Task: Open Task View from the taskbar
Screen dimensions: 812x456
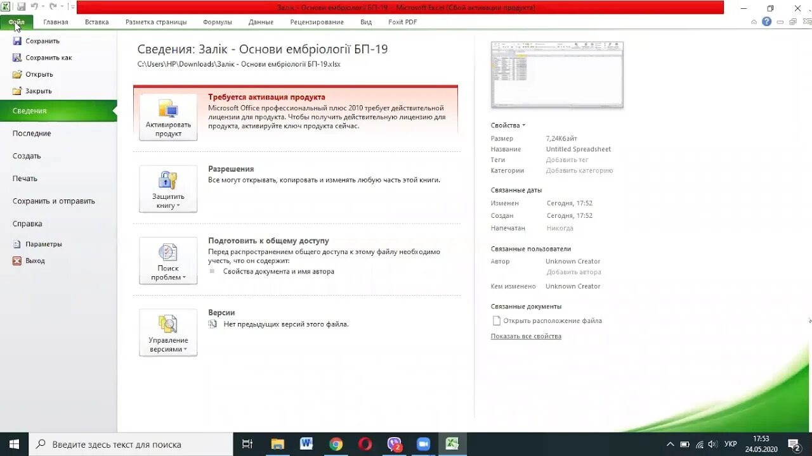Action: point(247,444)
